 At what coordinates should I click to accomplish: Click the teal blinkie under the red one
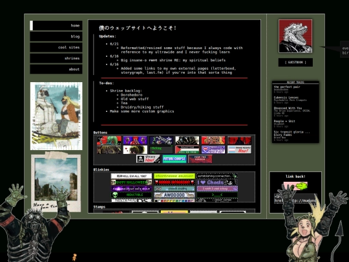(174, 188)
